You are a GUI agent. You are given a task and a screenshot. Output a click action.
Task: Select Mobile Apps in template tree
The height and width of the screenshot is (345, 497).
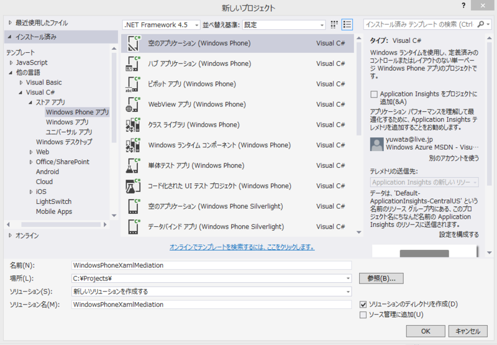pyautogui.click(x=54, y=211)
